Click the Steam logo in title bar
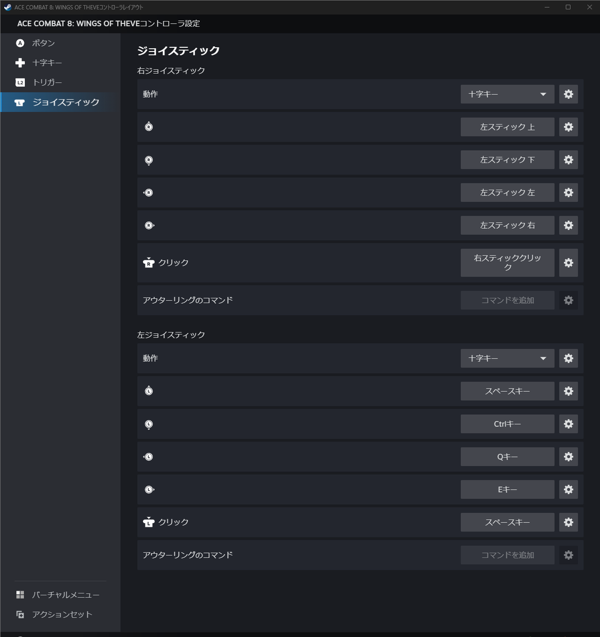This screenshot has height=637, width=600. click(x=7, y=7)
